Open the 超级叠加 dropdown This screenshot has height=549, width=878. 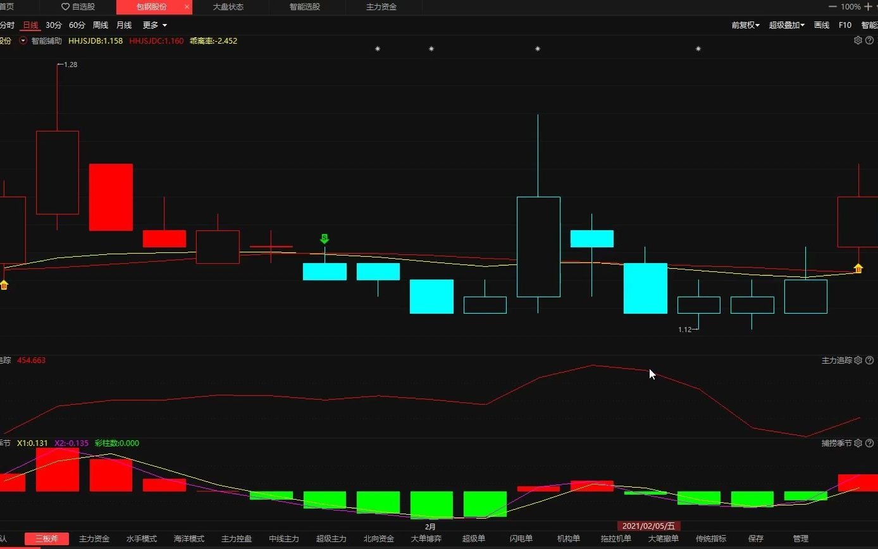tap(787, 25)
